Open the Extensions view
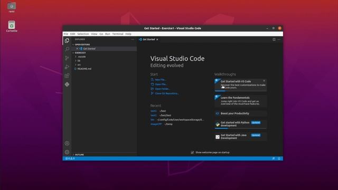 point(67,75)
